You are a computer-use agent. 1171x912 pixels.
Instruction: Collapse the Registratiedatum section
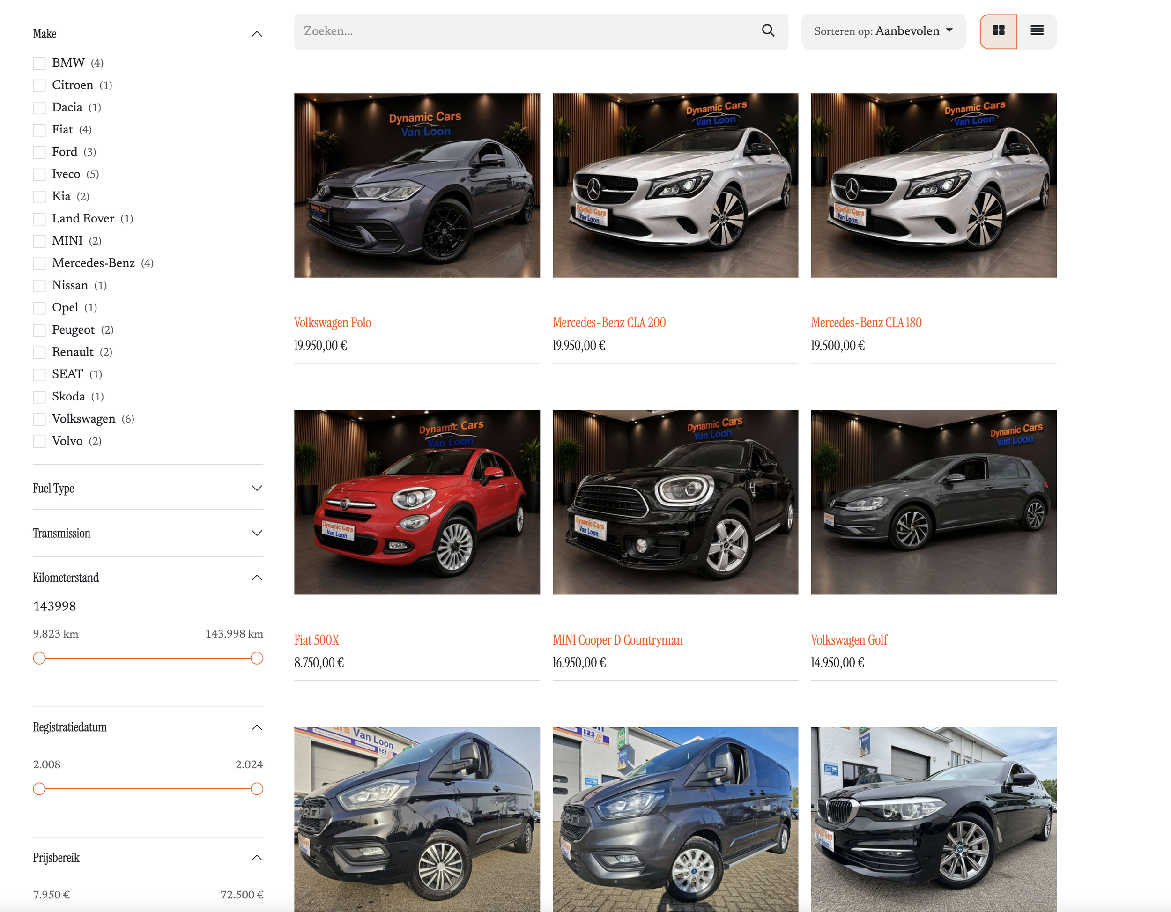(257, 727)
